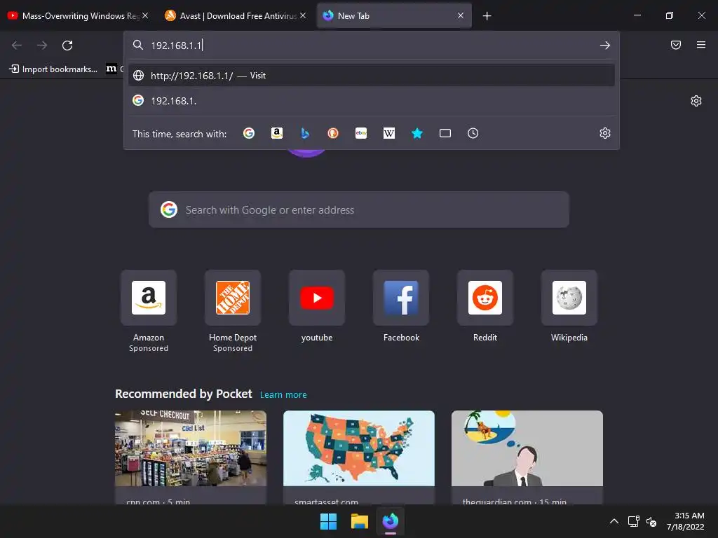Close the Avast tab
The width and height of the screenshot is (718, 538).
(303, 15)
